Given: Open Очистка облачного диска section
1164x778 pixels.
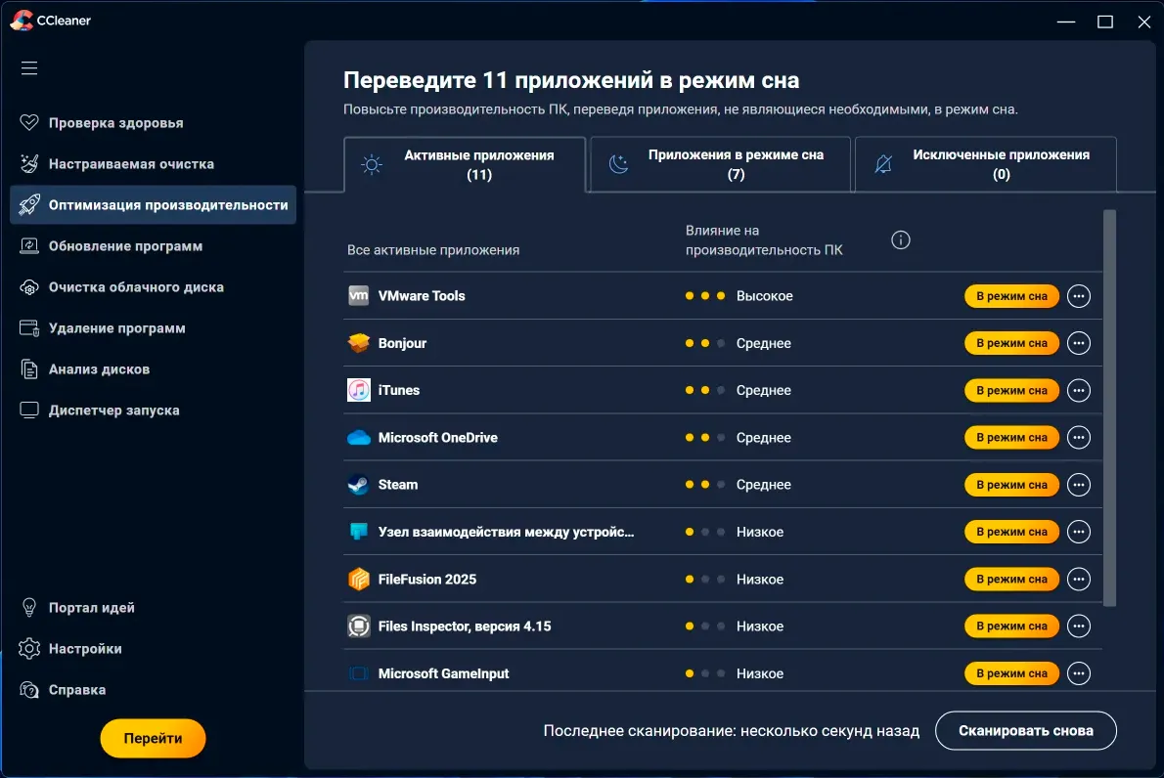Looking at the screenshot, I should [153, 287].
